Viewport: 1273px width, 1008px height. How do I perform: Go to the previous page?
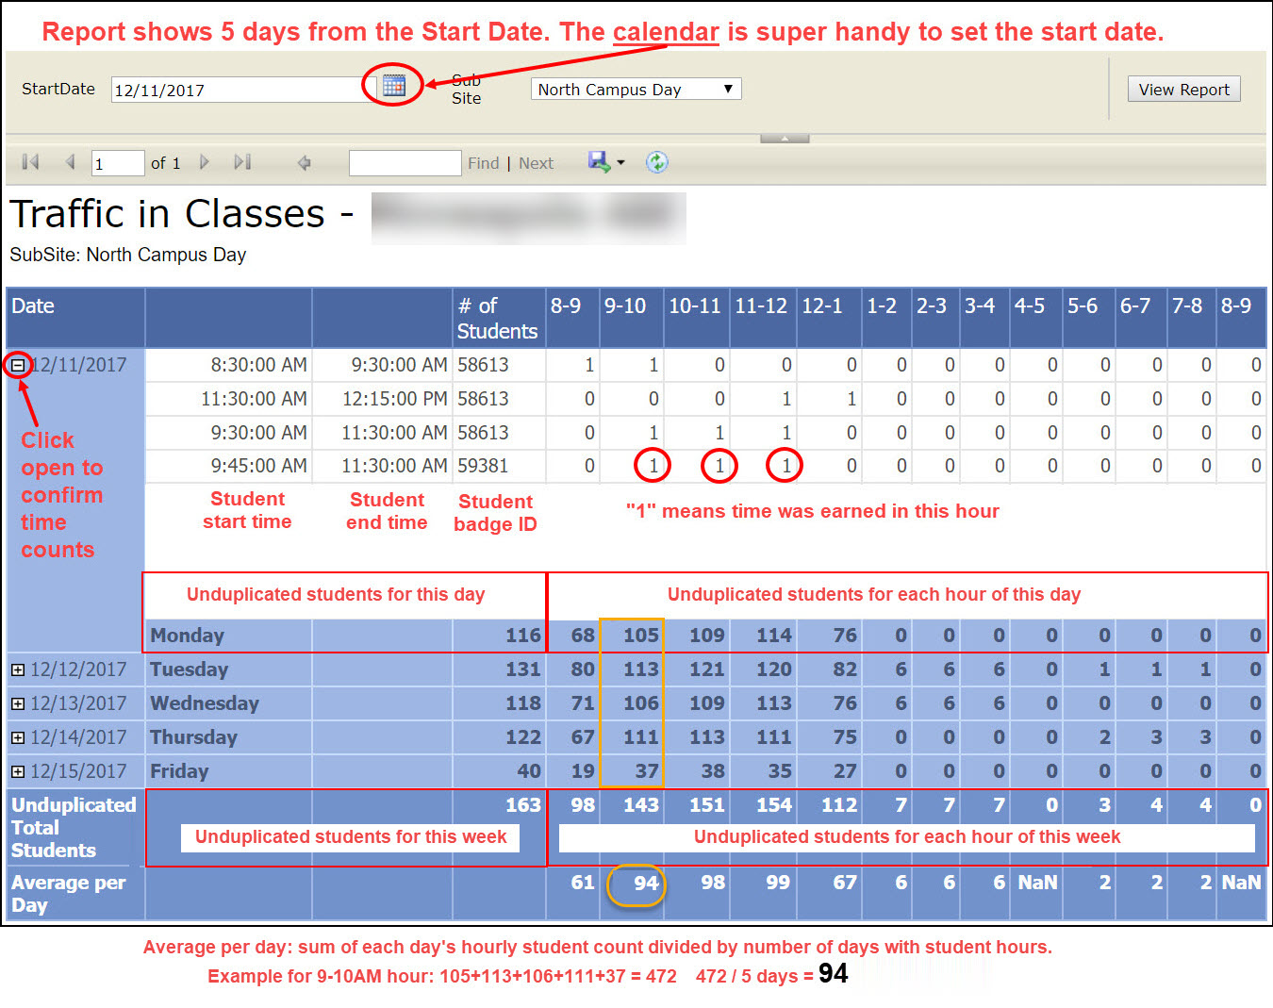click(x=70, y=162)
